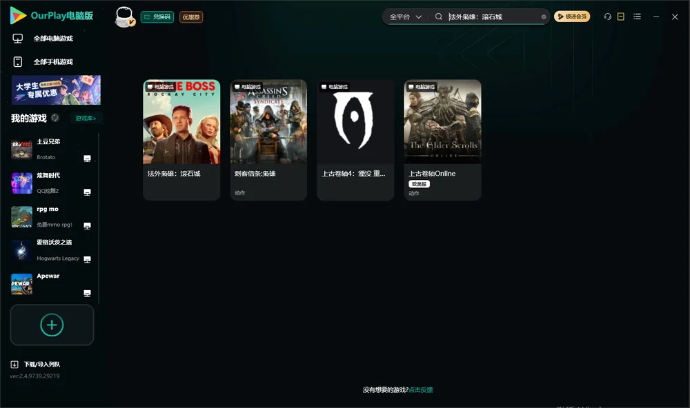The height and width of the screenshot is (408, 690).
Task: Click the Apewar game thumbnail icon
Action: 21,284
